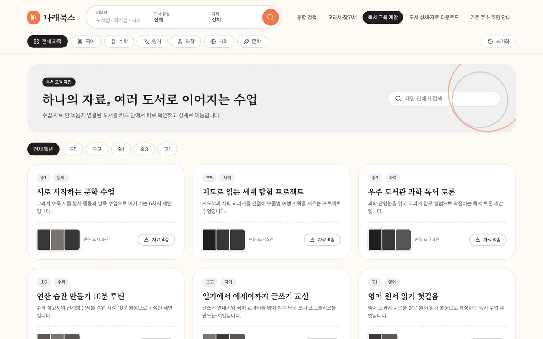Open 지도로 읽는 세계 탐험 프로젝트 title
Screen dimensions: 543x339
pos(253,192)
